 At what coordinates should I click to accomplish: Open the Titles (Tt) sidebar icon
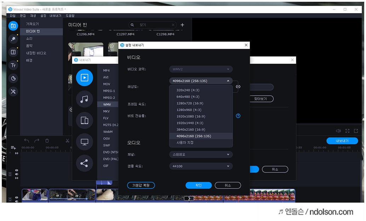pos(13,65)
